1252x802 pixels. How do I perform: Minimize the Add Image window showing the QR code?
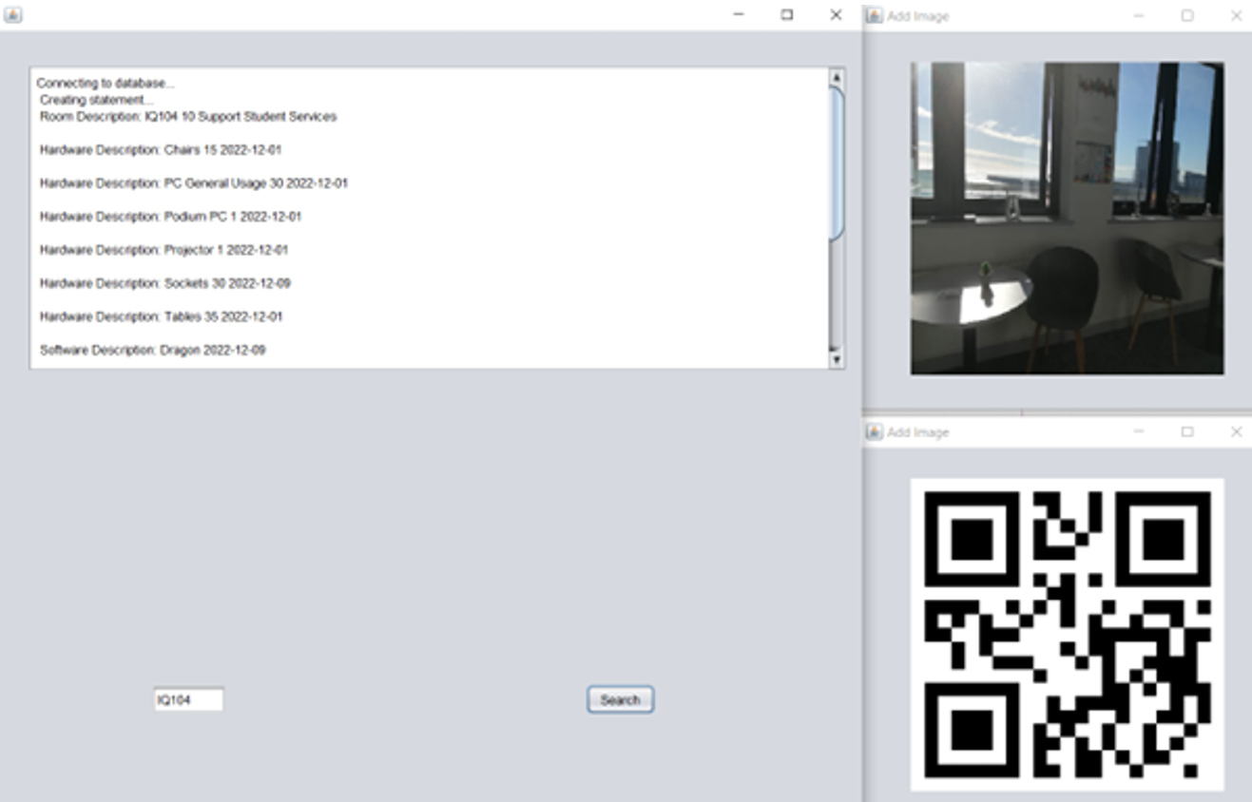pos(1139,432)
